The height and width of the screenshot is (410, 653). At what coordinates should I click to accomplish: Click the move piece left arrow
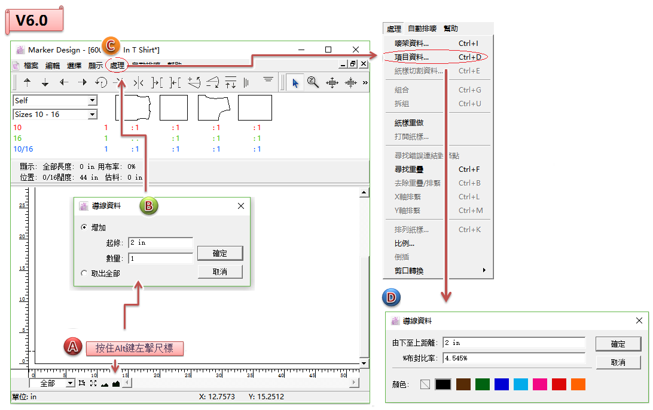(64, 82)
